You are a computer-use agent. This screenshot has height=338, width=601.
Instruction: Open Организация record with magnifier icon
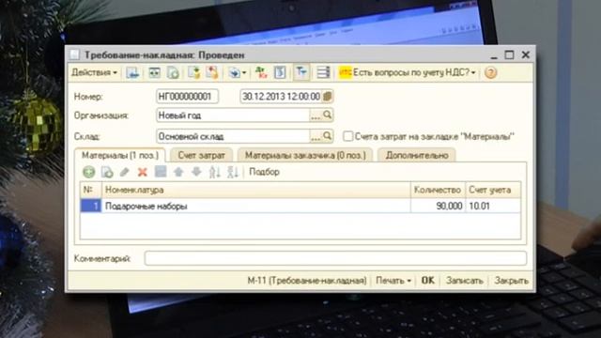pyautogui.click(x=327, y=115)
